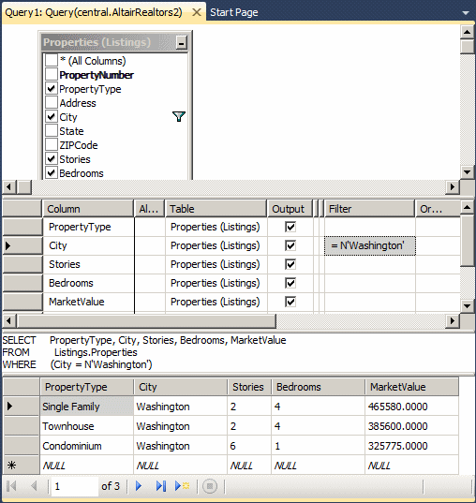Jump to the last record
Screen dimensions: 476x503
[161, 486]
